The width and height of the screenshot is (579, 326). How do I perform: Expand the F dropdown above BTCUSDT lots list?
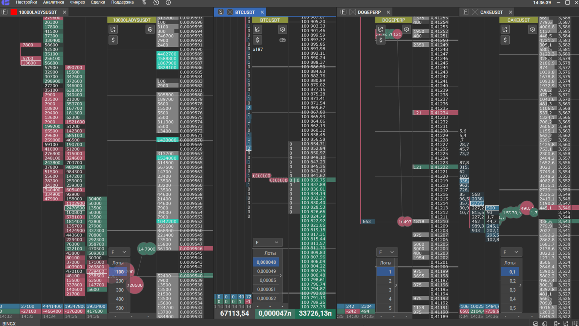coord(267,243)
